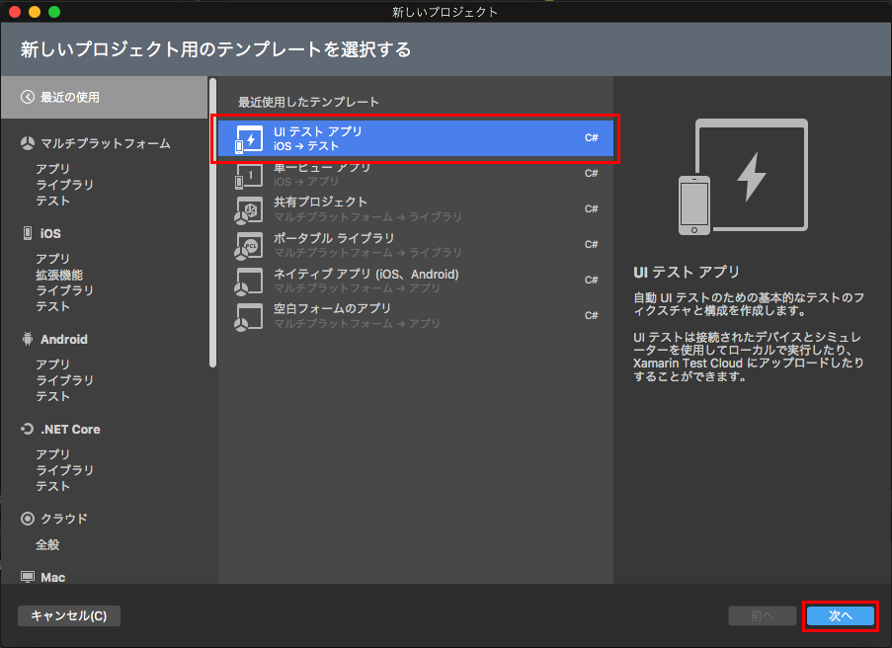Open アプリ under Android

tap(53, 364)
